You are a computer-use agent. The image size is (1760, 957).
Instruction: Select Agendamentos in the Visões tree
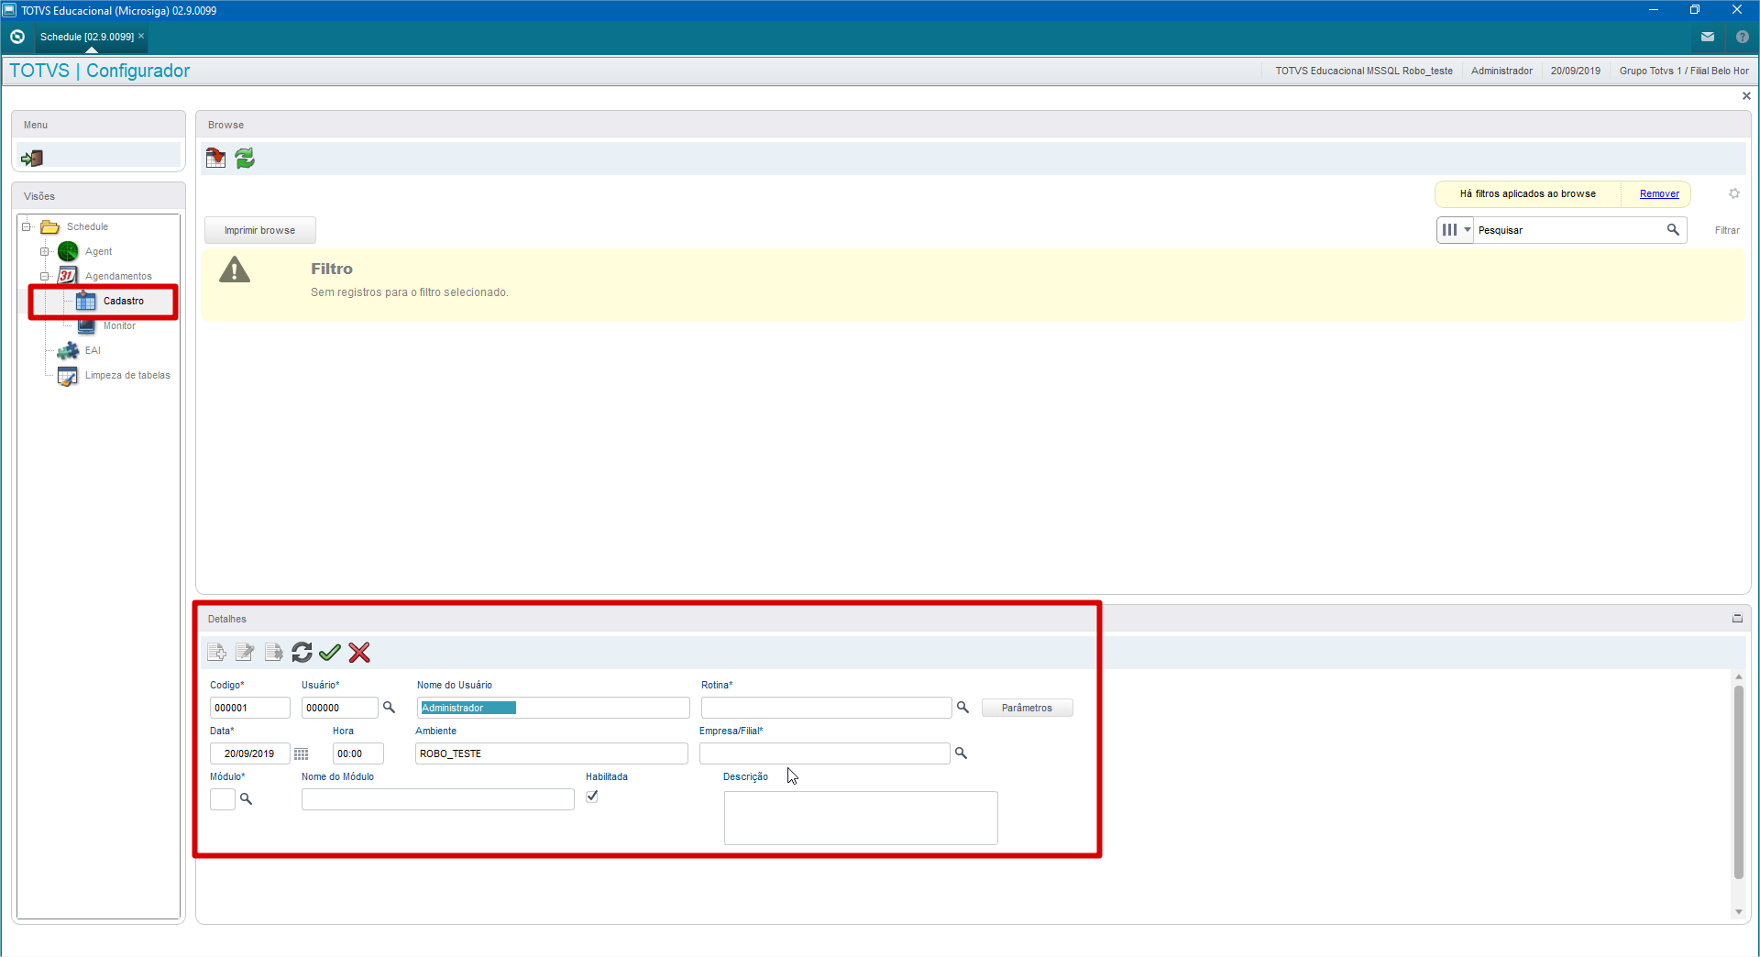click(105, 276)
